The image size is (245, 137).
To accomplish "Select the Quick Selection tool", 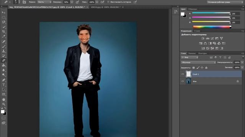I will point(3,27).
